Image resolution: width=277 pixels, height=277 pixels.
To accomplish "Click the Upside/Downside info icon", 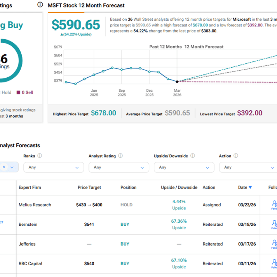I will [192, 156].
